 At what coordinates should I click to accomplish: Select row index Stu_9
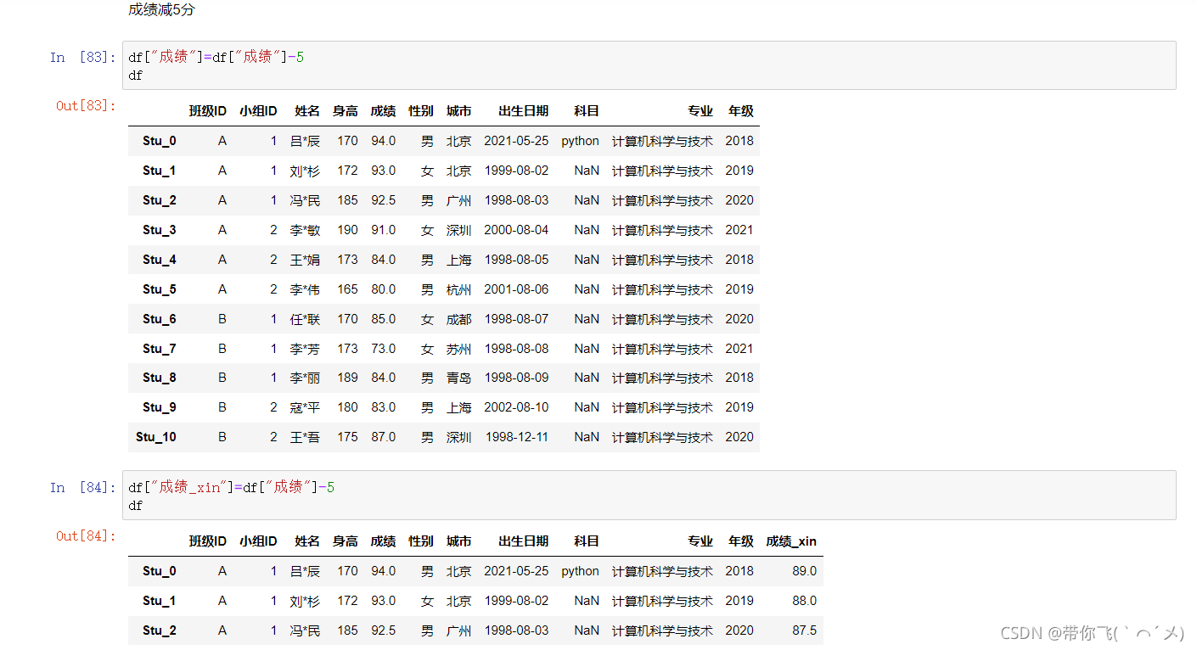tap(160, 407)
